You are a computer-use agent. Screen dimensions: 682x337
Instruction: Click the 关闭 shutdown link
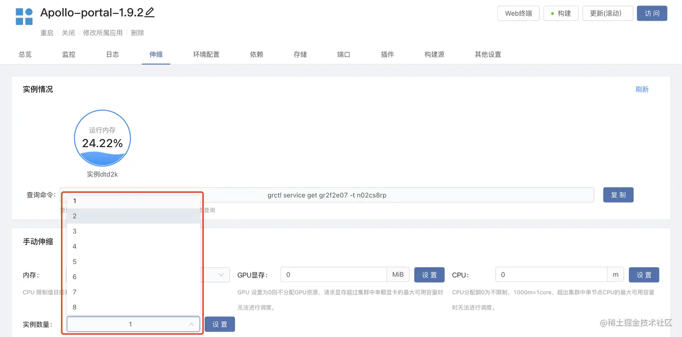[68, 33]
